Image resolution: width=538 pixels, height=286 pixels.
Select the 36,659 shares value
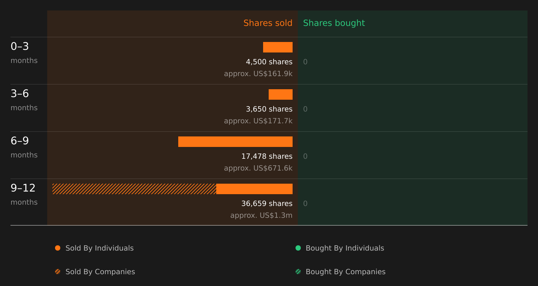pyautogui.click(x=267, y=204)
